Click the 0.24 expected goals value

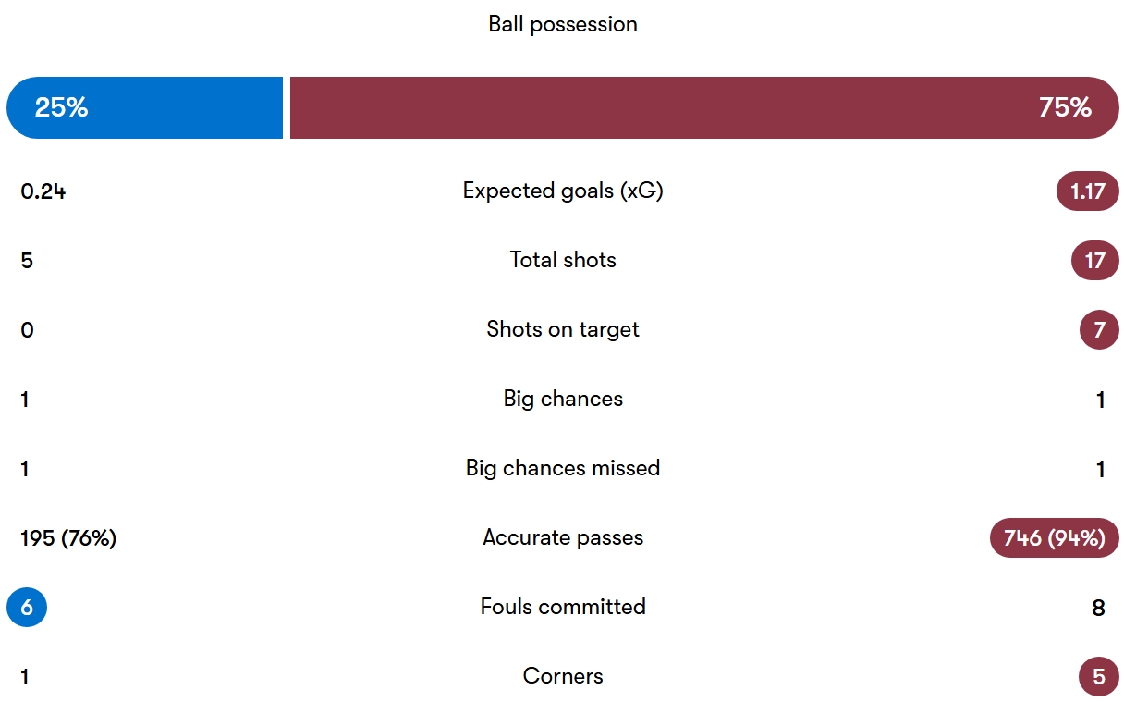(x=43, y=191)
